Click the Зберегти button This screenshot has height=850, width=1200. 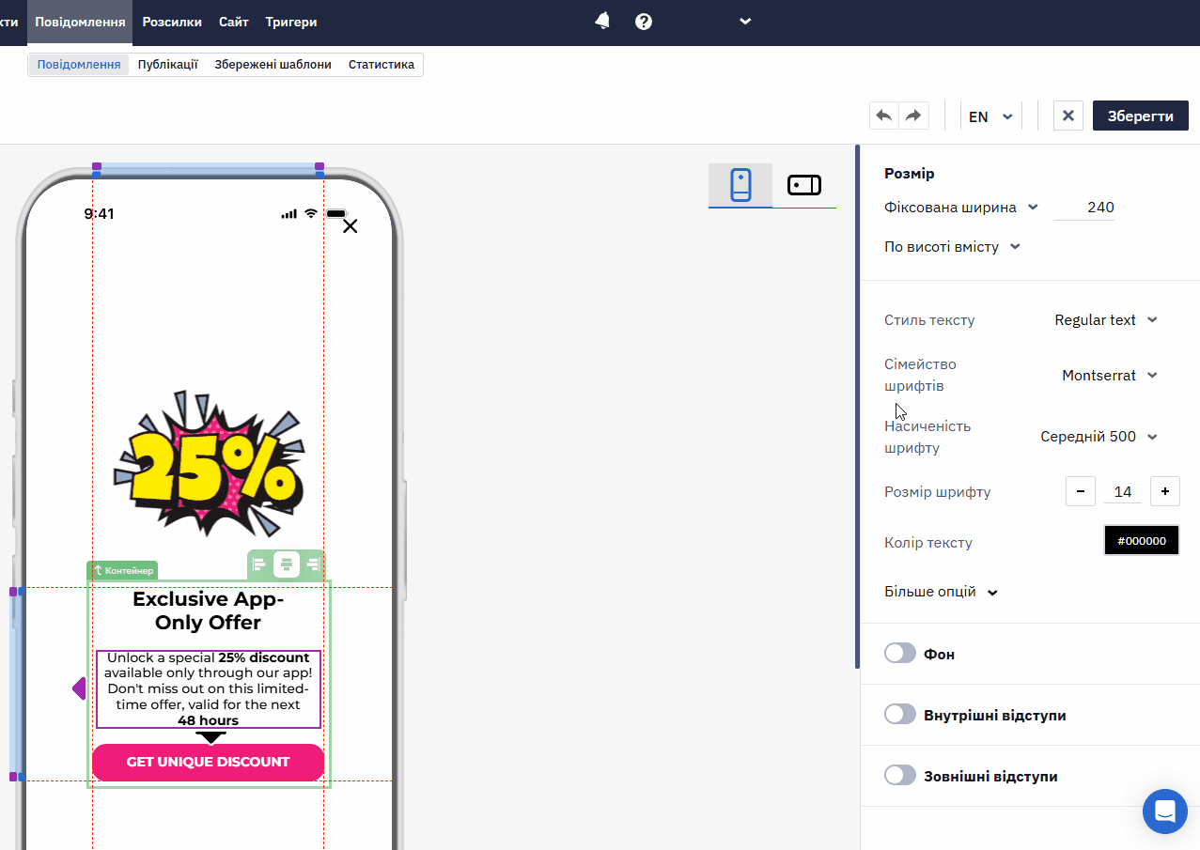click(1140, 116)
